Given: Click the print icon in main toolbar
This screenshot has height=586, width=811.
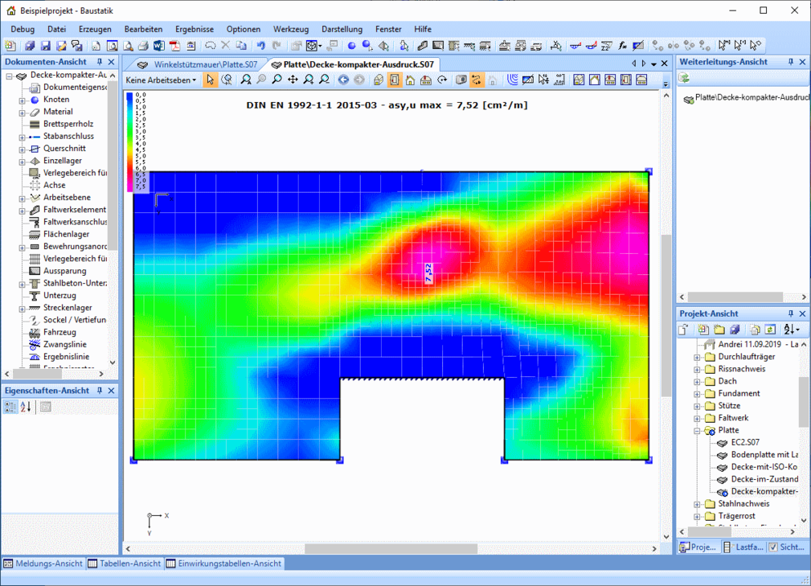Looking at the screenshot, I should (142, 46).
